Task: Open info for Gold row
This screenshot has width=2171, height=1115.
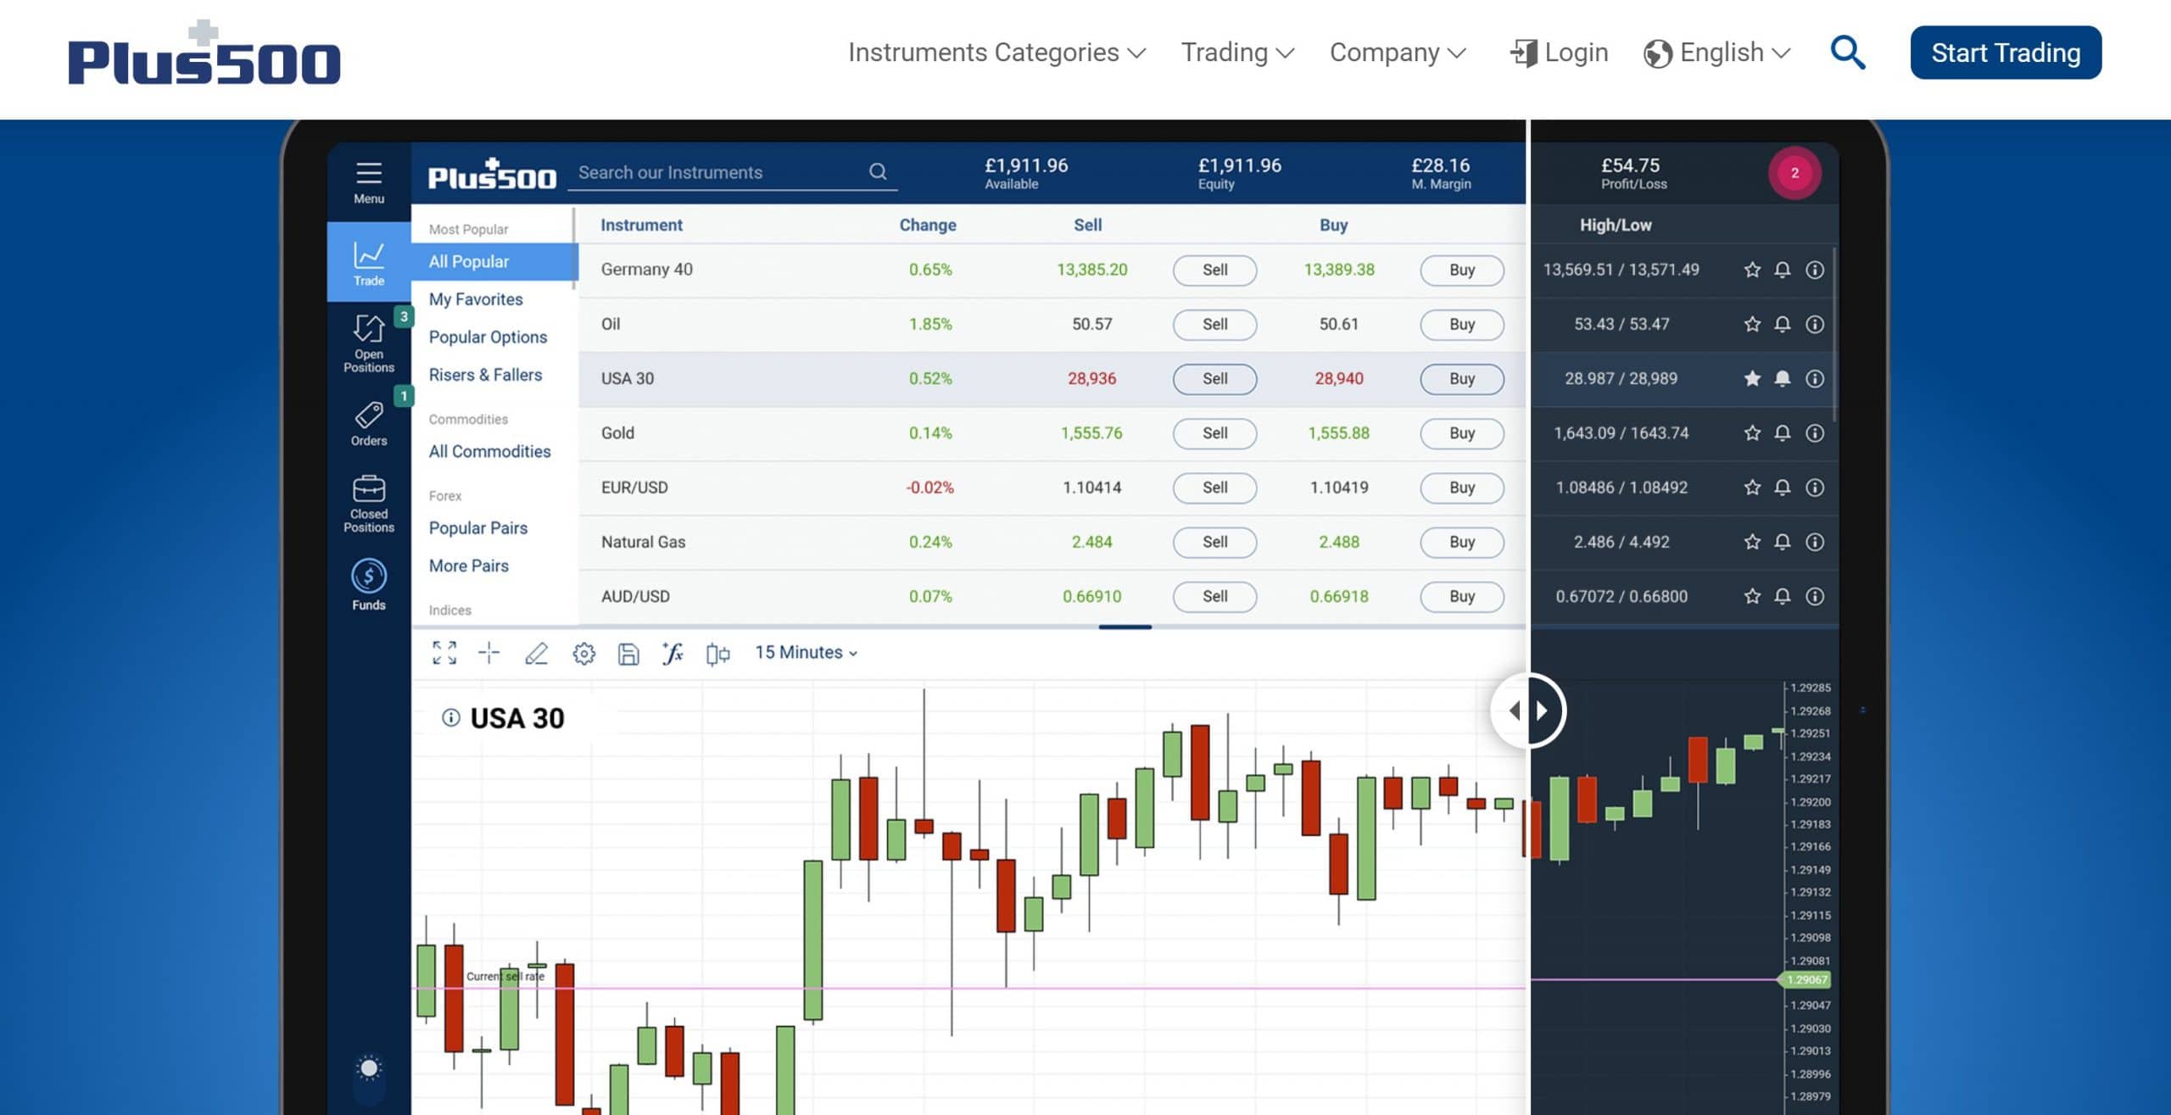Action: click(x=1815, y=432)
